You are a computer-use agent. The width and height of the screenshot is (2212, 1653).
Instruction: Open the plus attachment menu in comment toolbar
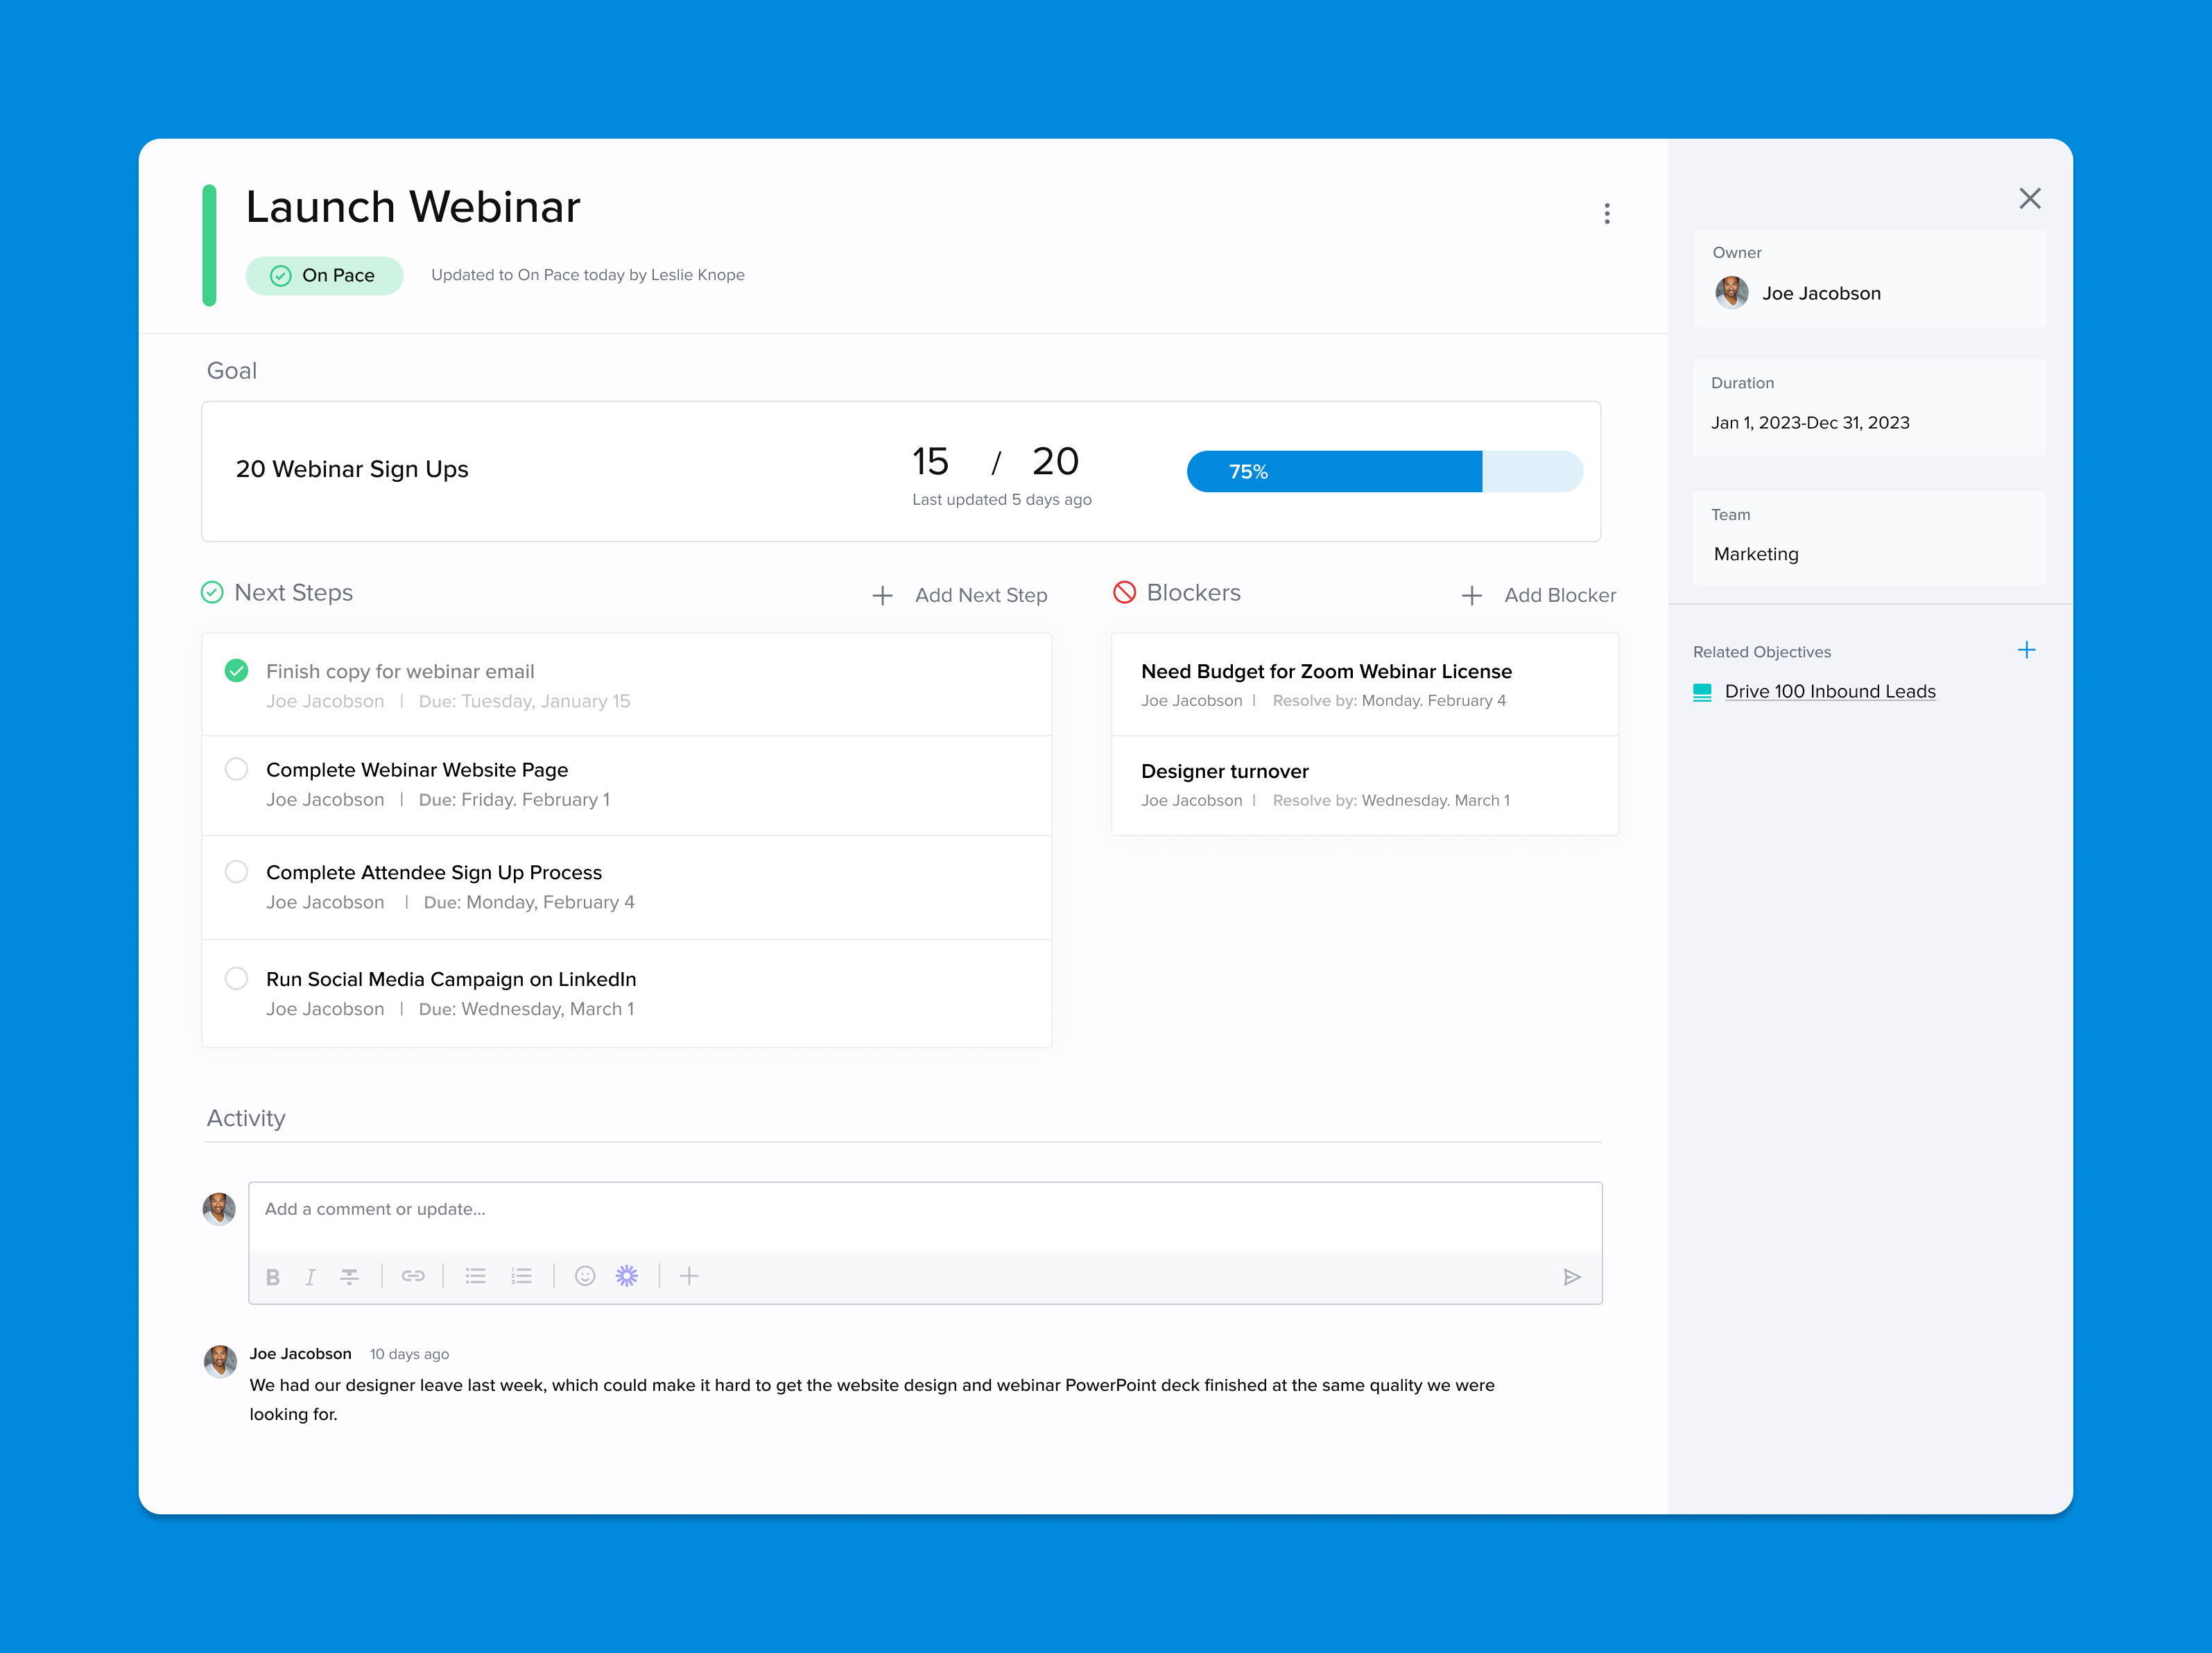[689, 1276]
